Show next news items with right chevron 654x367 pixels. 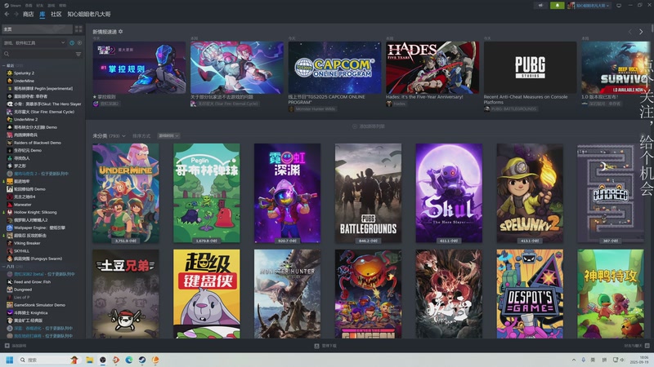[x=641, y=32]
